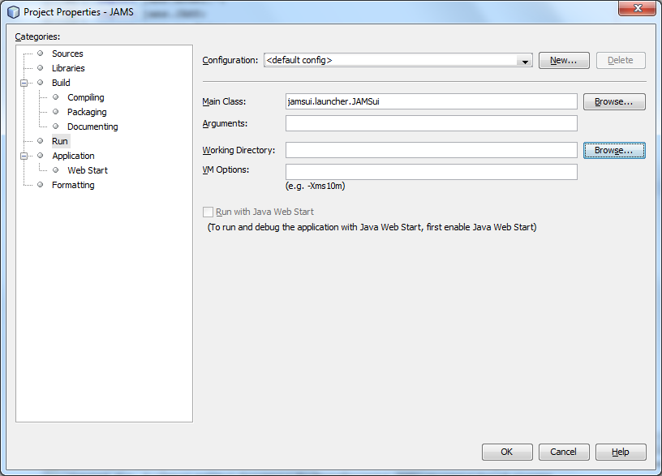The height and width of the screenshot is (476, 662).
Task: Click into the VM Options field
Action: pyautogui.click(x=431, y=172)
